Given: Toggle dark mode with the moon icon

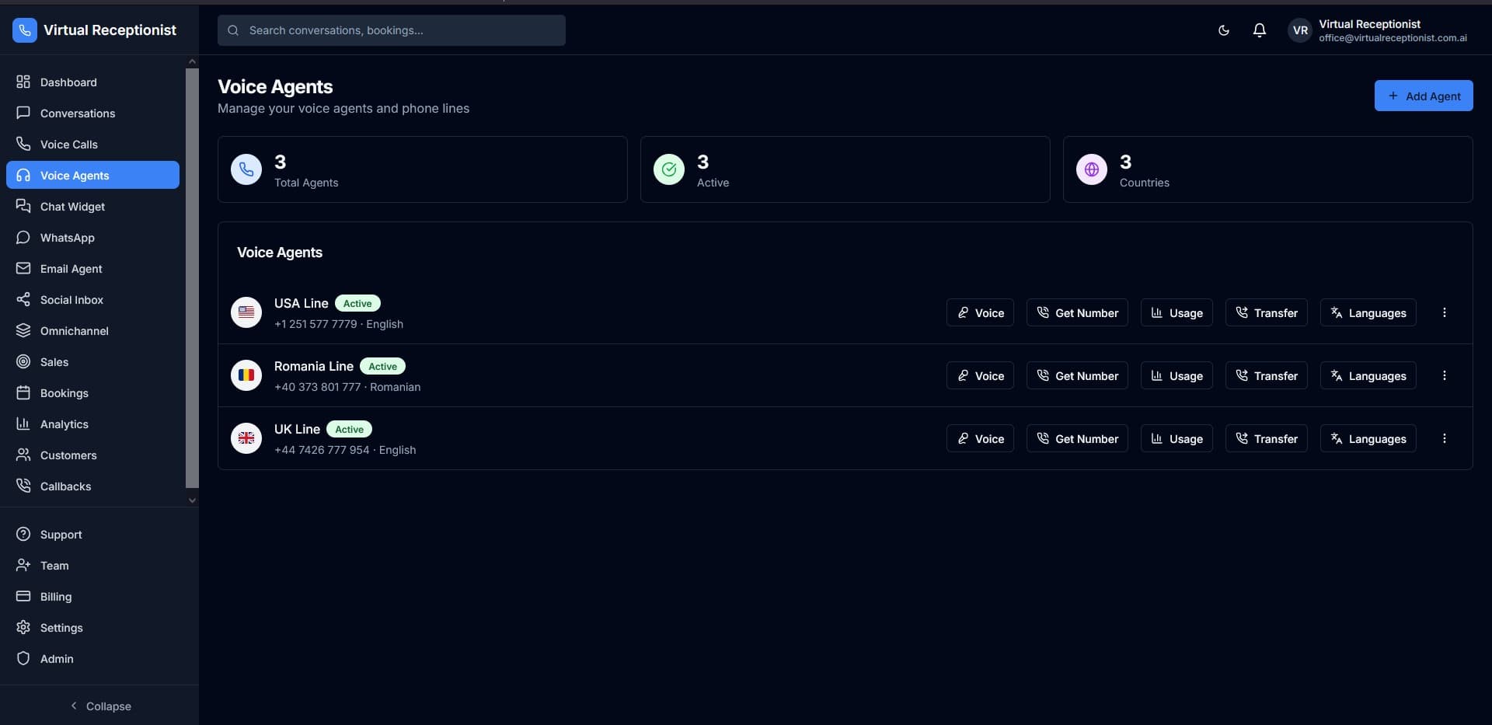Looking at the screenshot, I should coord(1223,30).
